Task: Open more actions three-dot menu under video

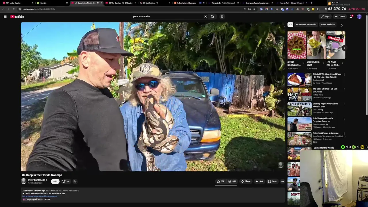Action: [x=282, y=181]
